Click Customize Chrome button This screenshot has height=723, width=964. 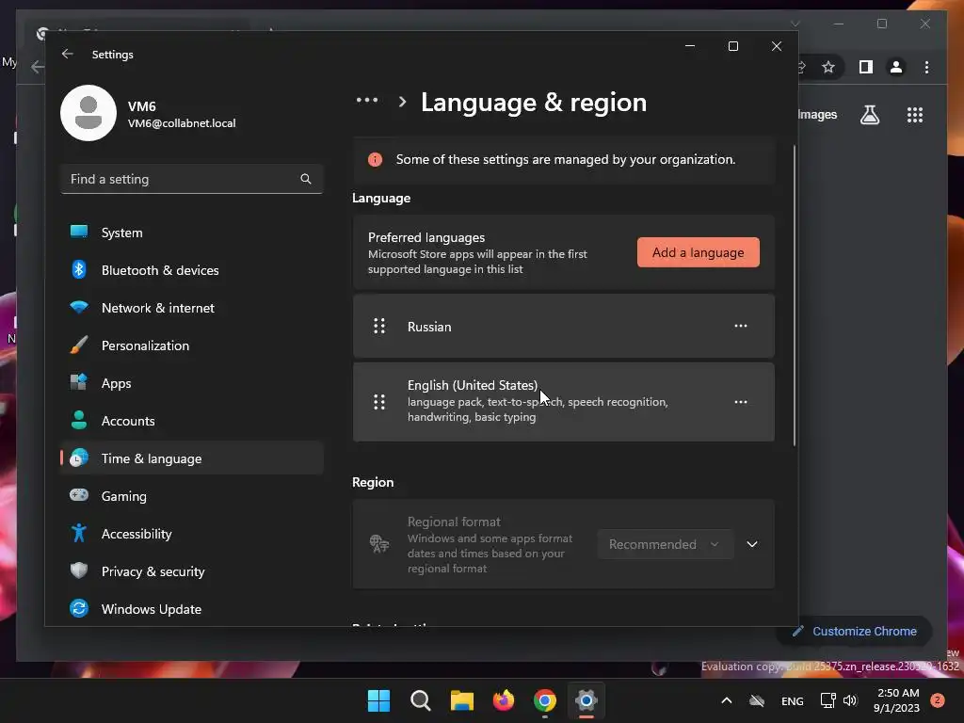click(855, 631)
